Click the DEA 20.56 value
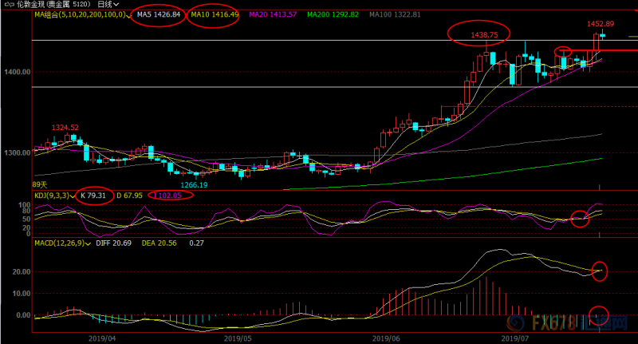The width and height of the screenshot is (638, 344). pos(159,243)
